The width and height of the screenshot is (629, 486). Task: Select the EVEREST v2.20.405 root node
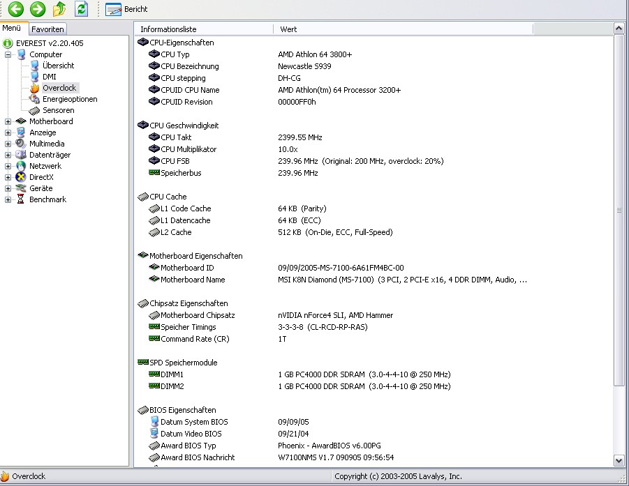pos(50,43)
